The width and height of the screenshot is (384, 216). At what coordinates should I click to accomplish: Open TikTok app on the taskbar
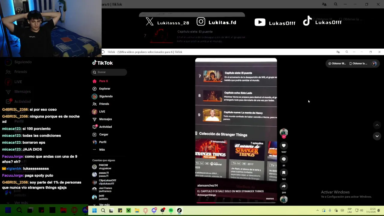[x=179, y=211]
